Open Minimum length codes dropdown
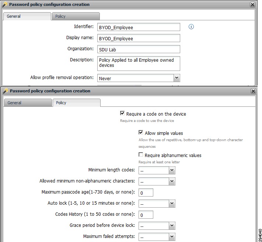The width and height of the screenshot is (262, 242). tap(172, 170)
